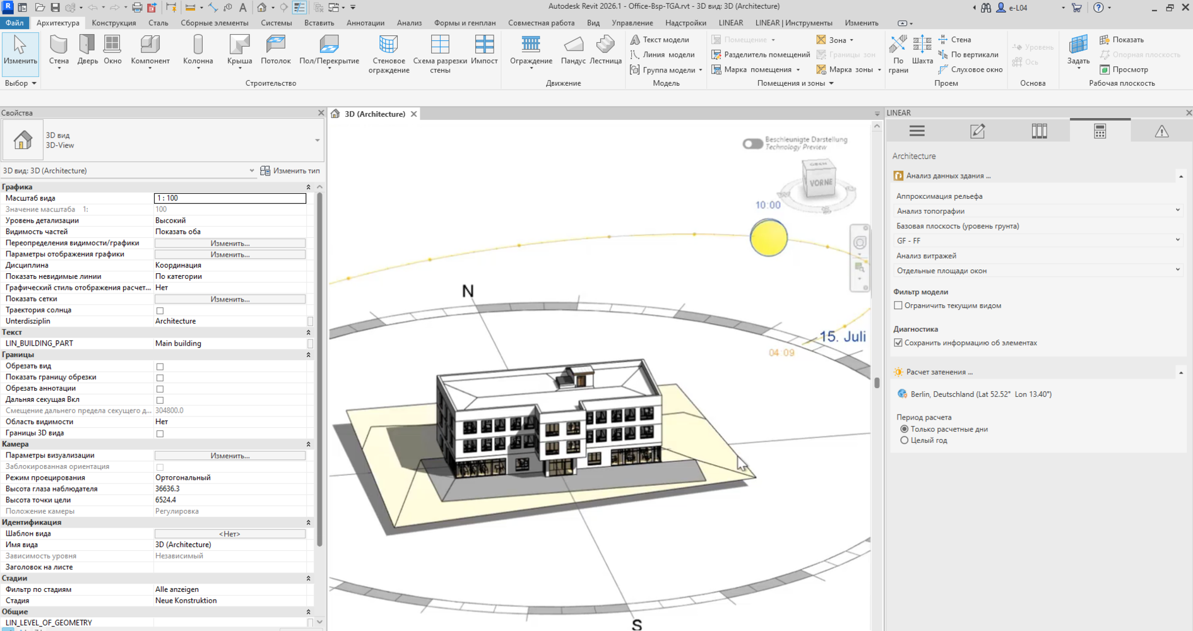Enable the Sun path (Траектория солнца) checkbox
This screenshot has height=631, width=1193.
coord(160,310)
